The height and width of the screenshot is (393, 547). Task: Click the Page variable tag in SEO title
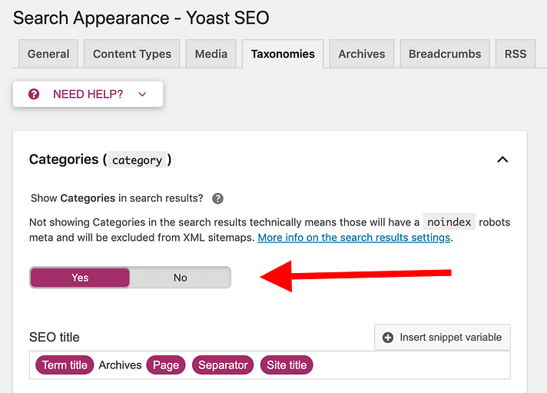pos(166,365)
